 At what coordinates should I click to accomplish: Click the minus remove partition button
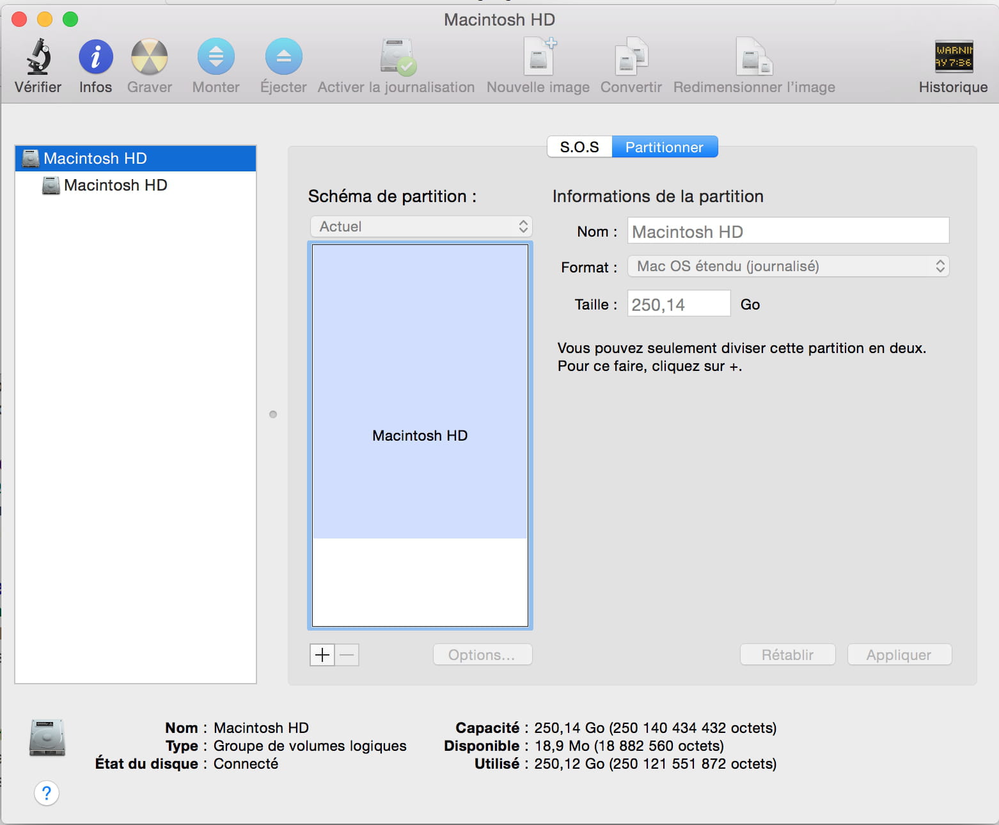click(347, 655)
